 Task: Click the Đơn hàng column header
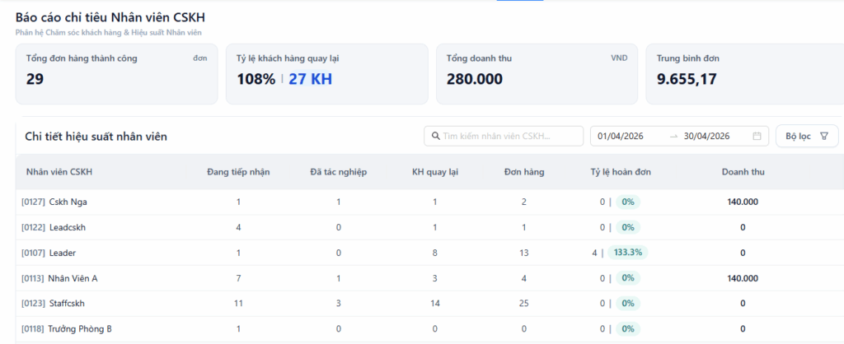point(524,172)
